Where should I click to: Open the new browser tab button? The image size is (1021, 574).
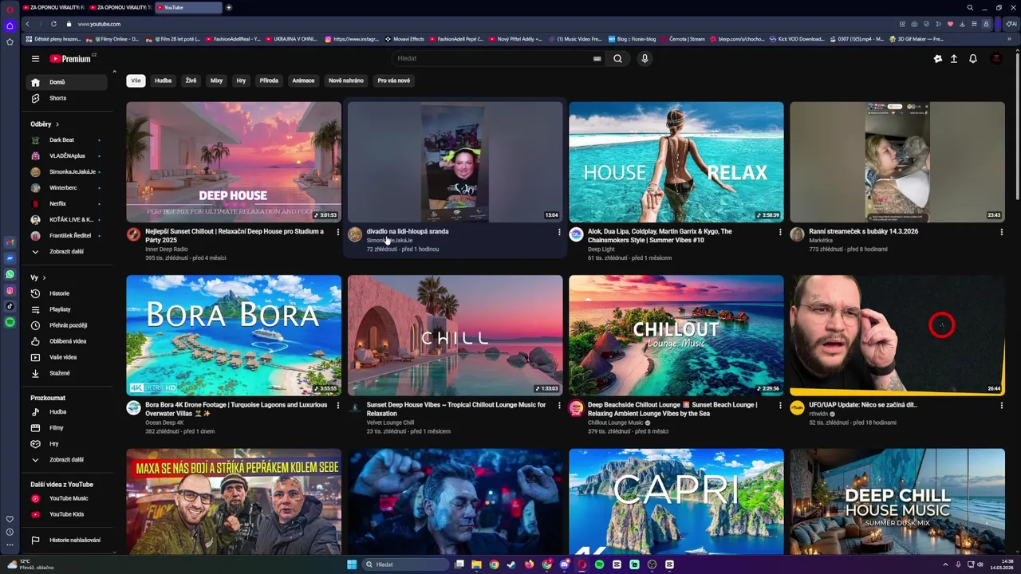(229, 7)
